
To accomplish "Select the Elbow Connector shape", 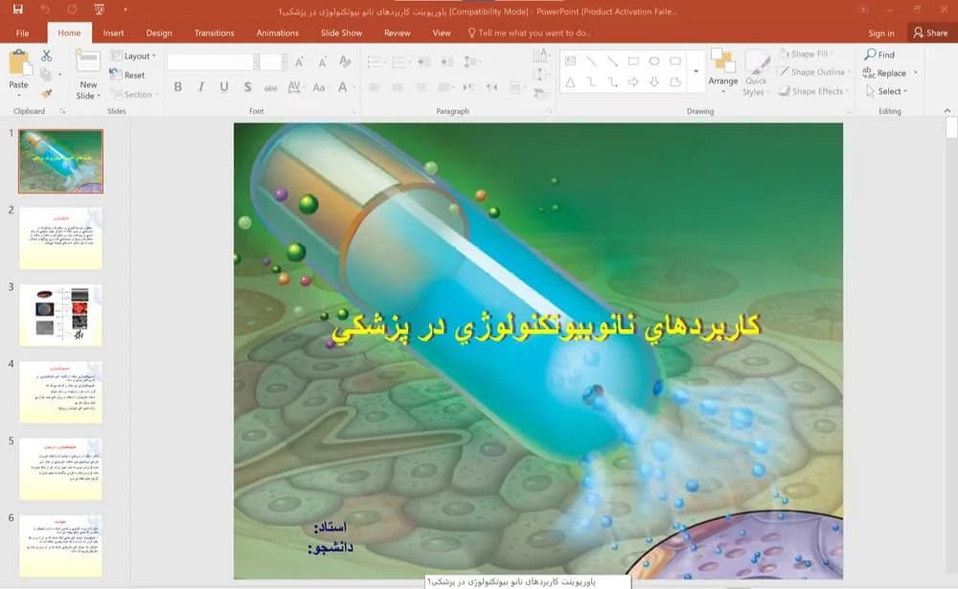I will pos(591,81).
